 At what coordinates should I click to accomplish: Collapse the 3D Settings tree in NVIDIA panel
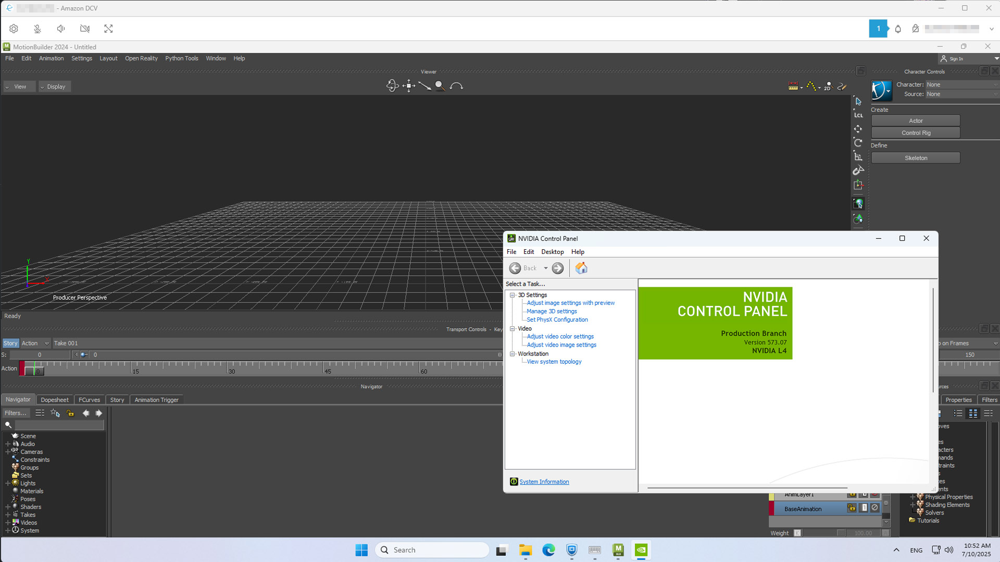click(x=512, y=295)
